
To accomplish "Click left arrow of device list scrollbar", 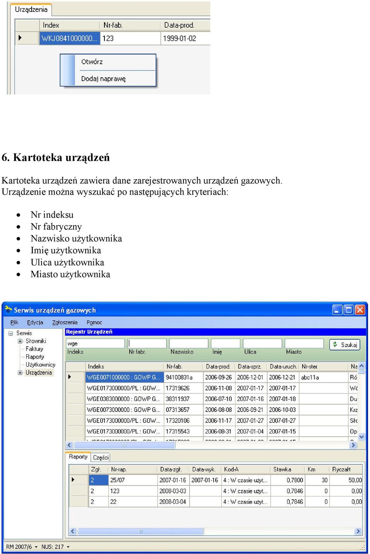I will [70, 445].
